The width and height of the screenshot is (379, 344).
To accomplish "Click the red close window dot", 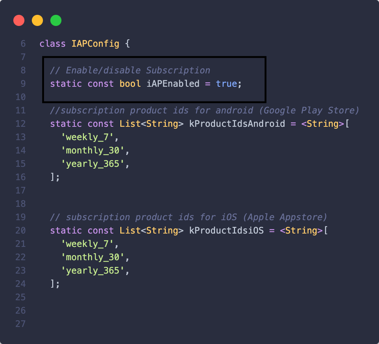I will [x=19, y=20].
